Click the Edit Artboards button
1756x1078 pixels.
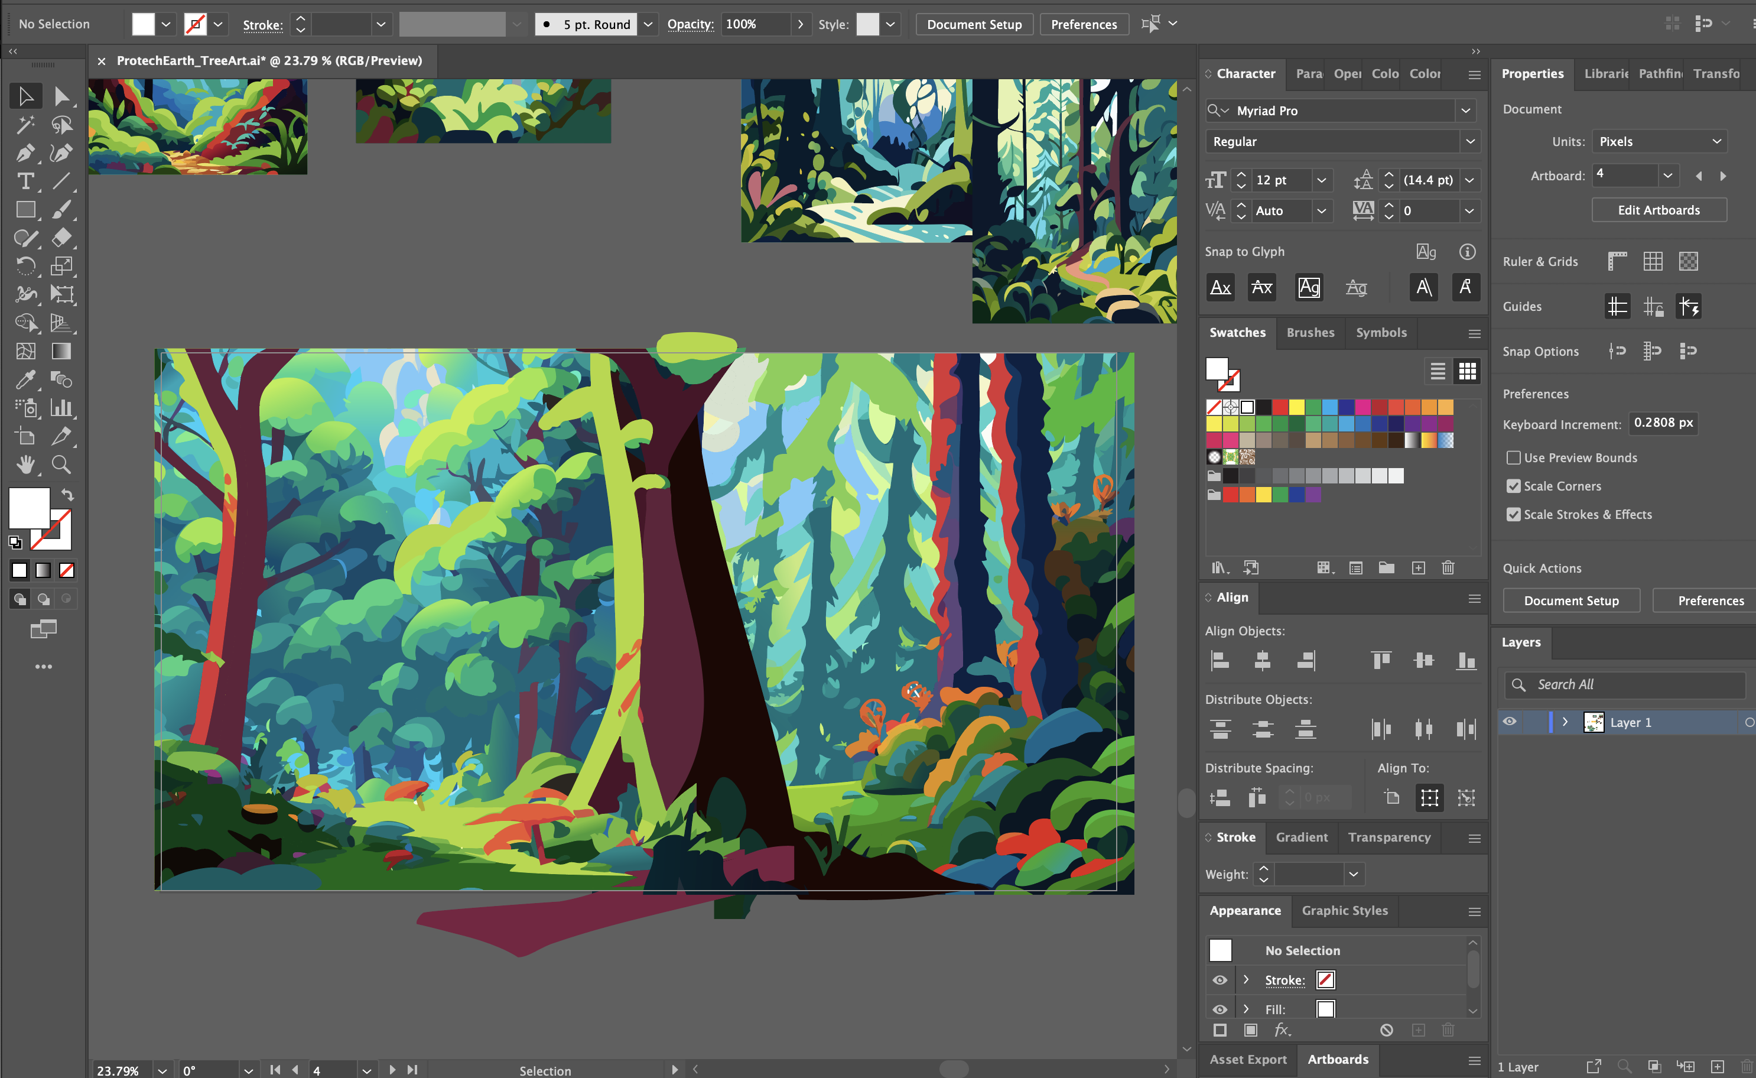[1659, 210]
